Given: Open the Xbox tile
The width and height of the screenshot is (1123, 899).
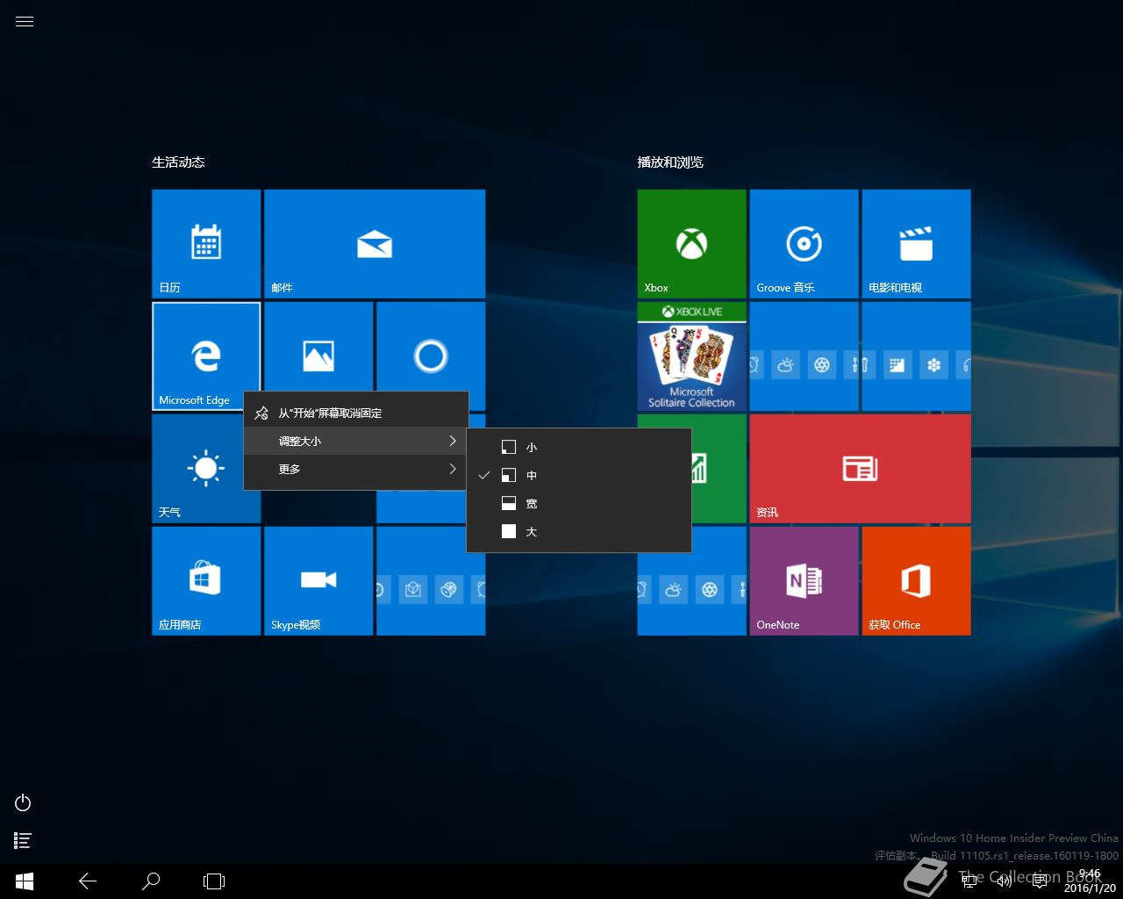Looking at the screenshot, I should (692, 244).
